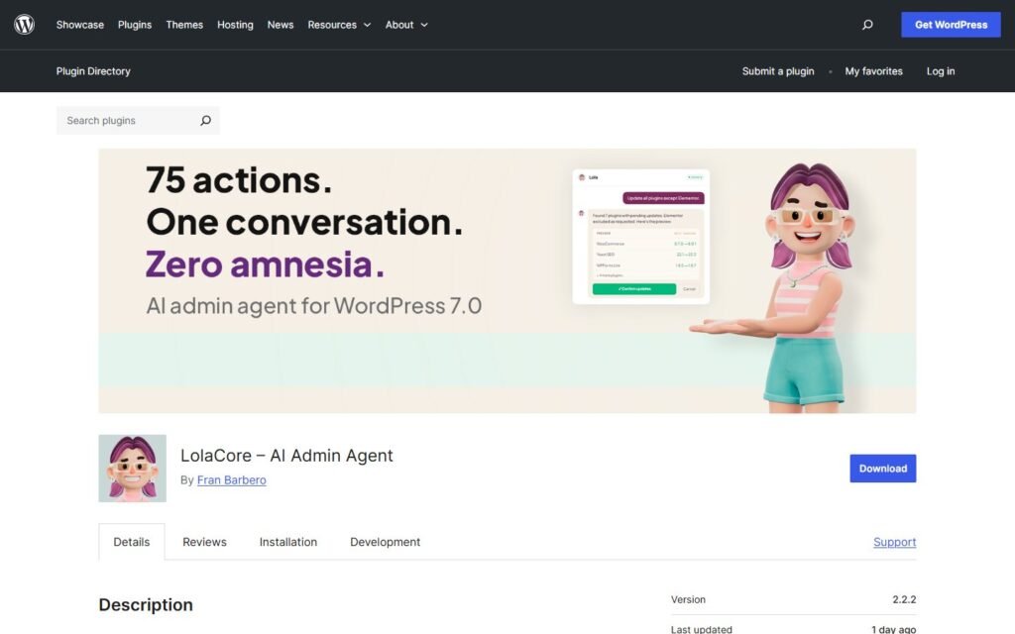Click the Last updated label
This screenshot has height=634, width=1015.
pos(702,629)
